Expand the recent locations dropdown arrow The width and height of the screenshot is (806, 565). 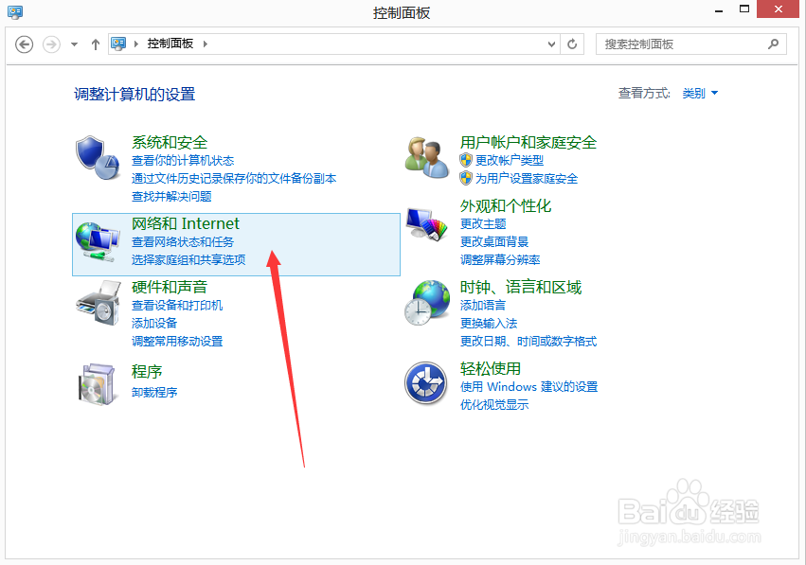tap(73, 44)
